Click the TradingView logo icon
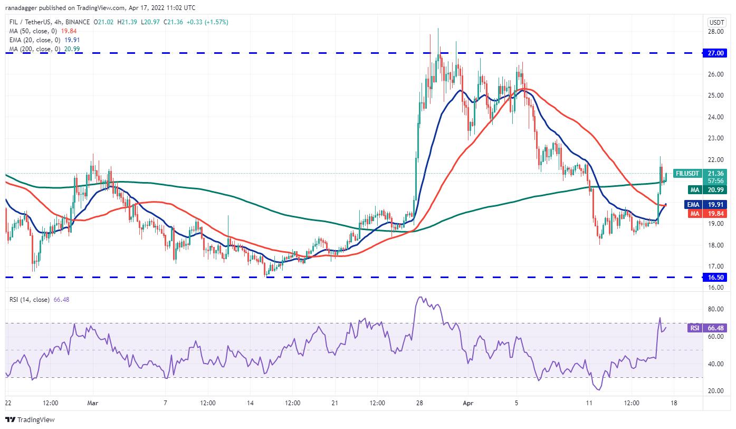 10,420
